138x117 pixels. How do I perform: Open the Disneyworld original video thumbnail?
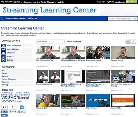click(98, 53)
